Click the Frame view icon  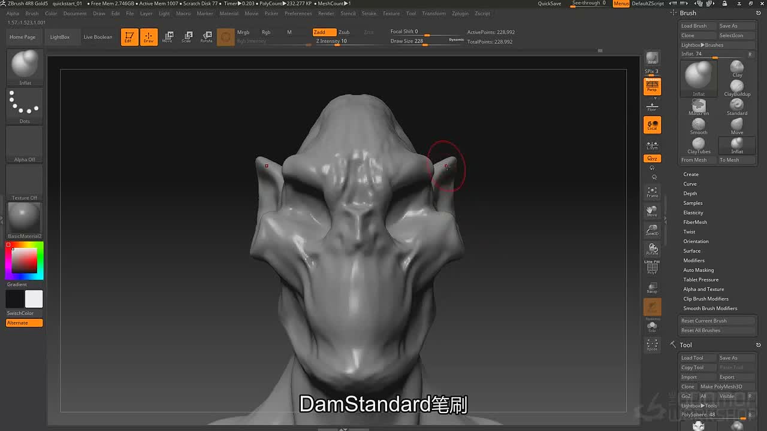point(652,193)
